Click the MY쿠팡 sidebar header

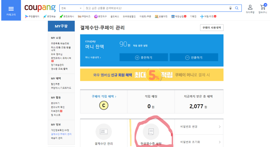click(61, 26)
